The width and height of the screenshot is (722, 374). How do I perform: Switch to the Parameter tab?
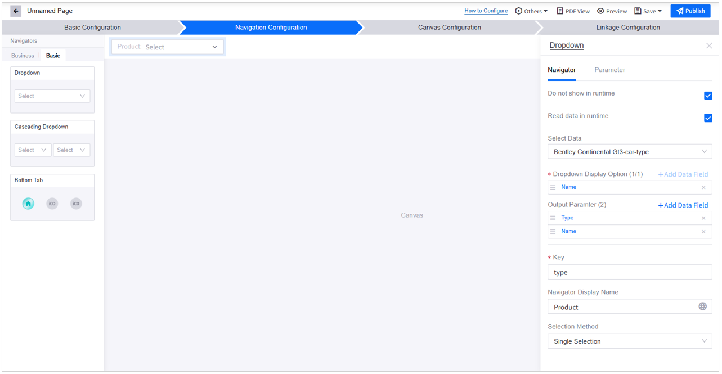pyautogui.click(x=609, y=70)
